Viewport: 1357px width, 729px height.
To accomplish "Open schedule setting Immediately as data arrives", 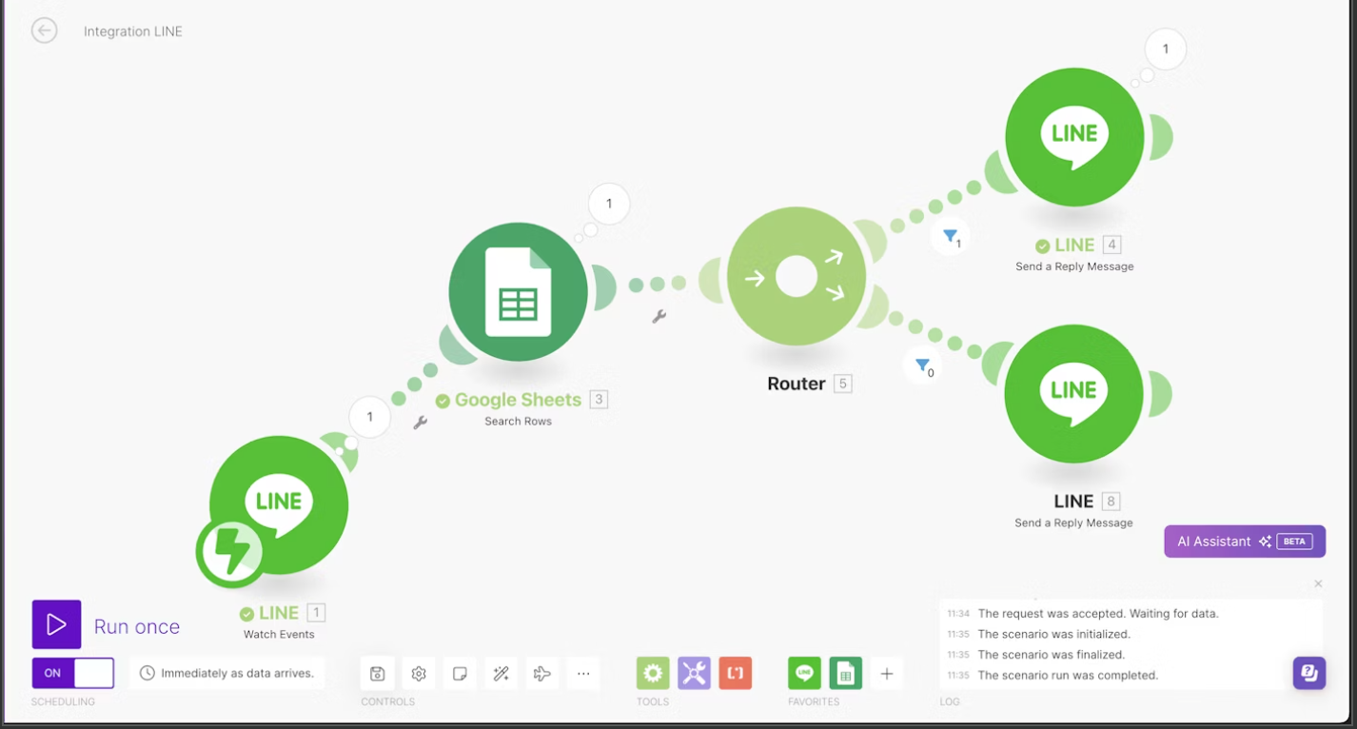I will point(226,673).
